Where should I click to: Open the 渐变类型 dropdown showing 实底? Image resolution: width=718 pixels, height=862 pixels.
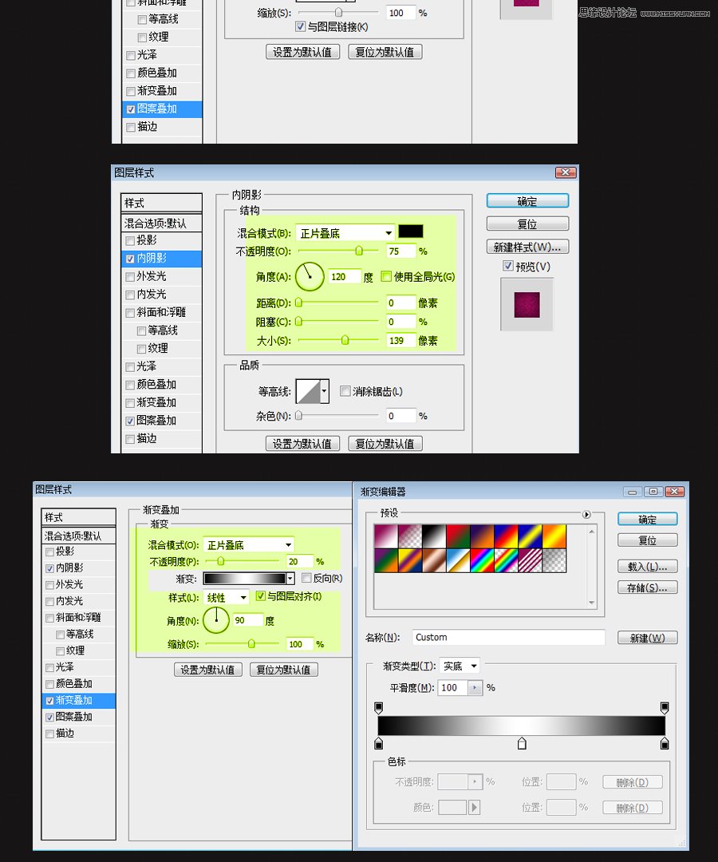pyautogui.click(x=460, y=666)
